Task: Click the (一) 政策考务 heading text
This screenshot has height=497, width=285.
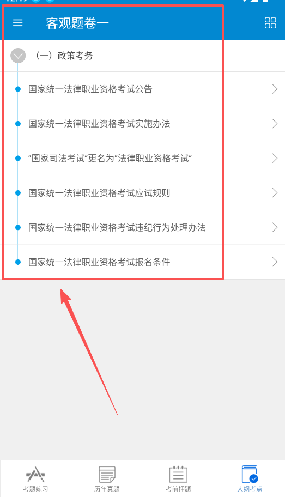Action: [x=64, y=56]
